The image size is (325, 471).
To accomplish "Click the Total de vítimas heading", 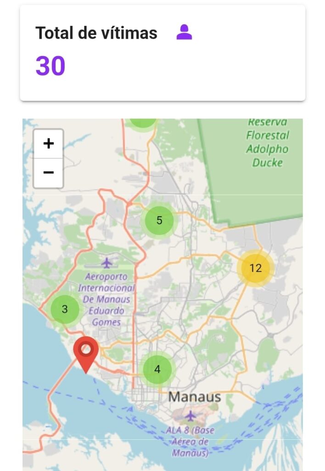I will click(x=96, y=33).
